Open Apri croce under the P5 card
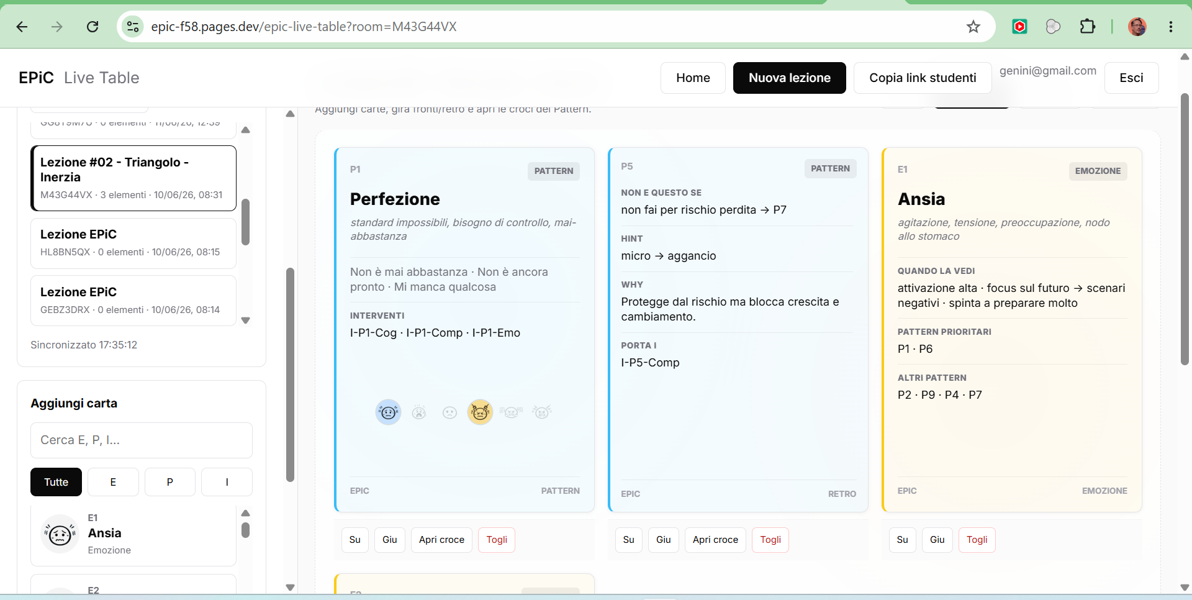Screen dimensions: 1192x600 pos(715,540)
